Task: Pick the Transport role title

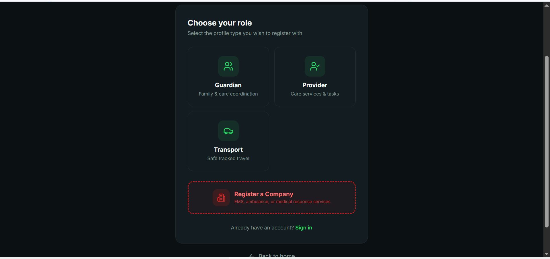Action: (228, 150)
